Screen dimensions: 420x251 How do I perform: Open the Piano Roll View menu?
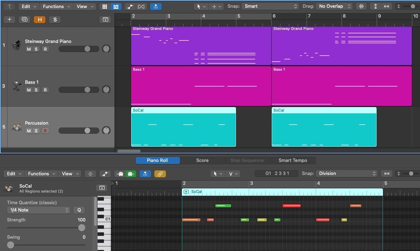click(70, 174)
